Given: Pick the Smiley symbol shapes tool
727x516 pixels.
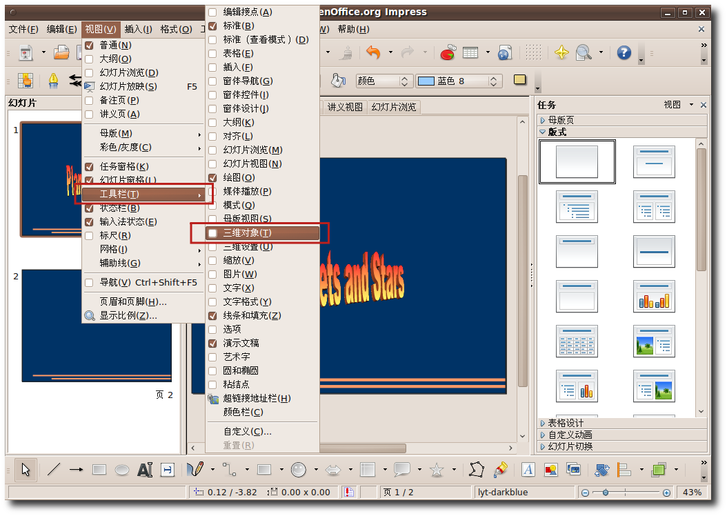Looking at the screenshot, I should pos(298,470).
